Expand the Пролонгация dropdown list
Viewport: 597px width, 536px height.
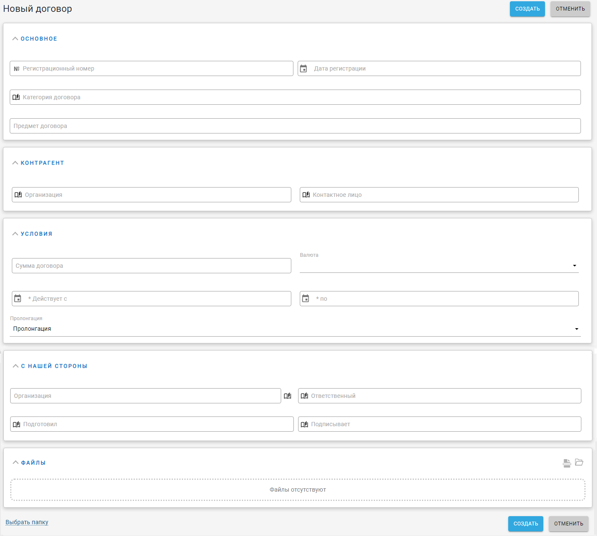pos(295,329)
